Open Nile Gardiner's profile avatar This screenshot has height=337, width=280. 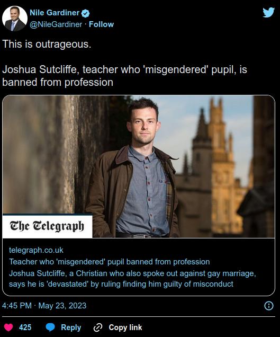[15, 19]
